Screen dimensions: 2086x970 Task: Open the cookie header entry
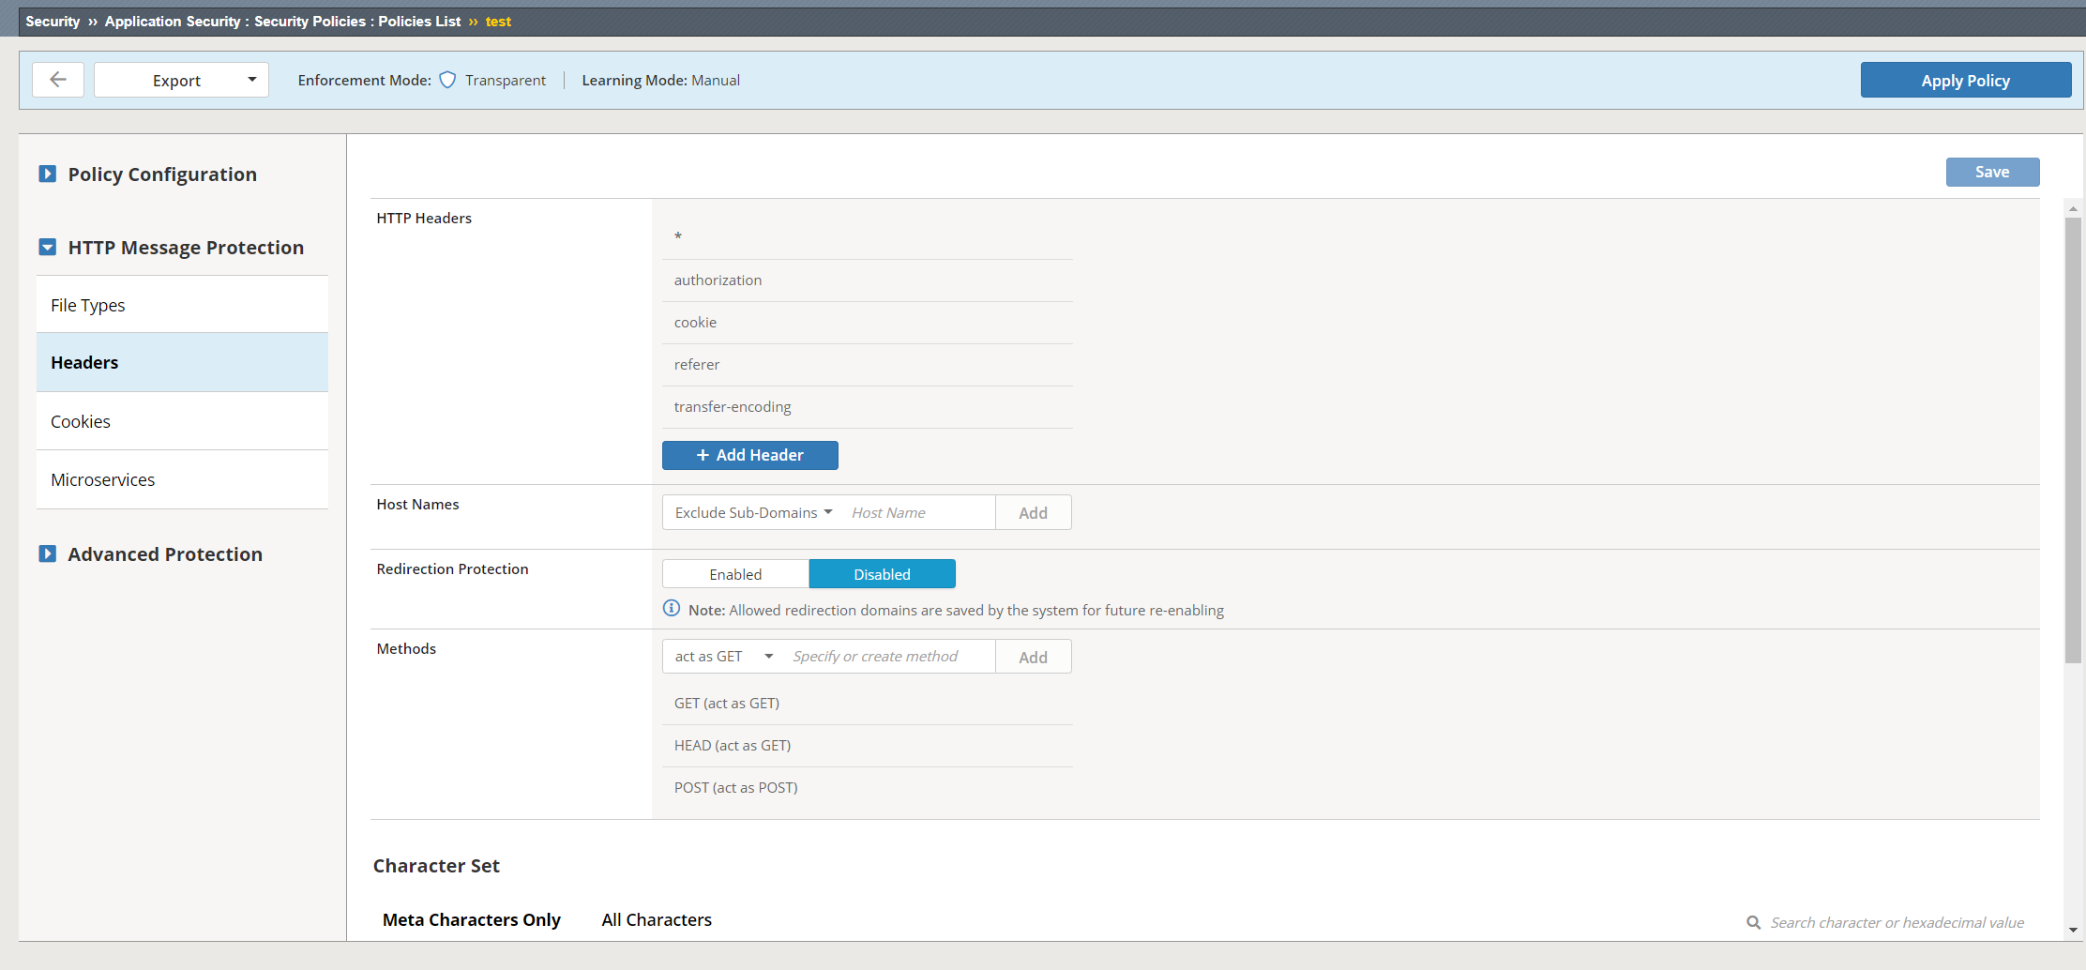tap(868, 323)
